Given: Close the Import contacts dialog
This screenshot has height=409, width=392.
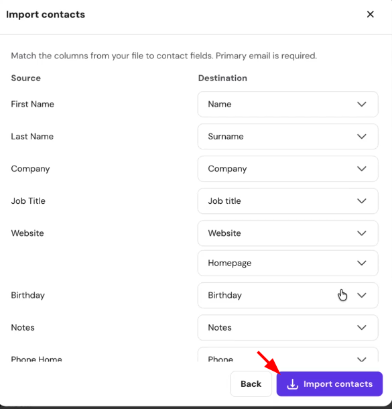Looking at the screenshot, I should pos(370,14).
